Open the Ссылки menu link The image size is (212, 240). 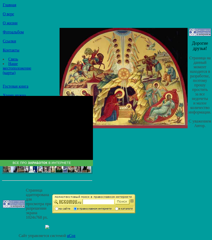coord(9,41)
